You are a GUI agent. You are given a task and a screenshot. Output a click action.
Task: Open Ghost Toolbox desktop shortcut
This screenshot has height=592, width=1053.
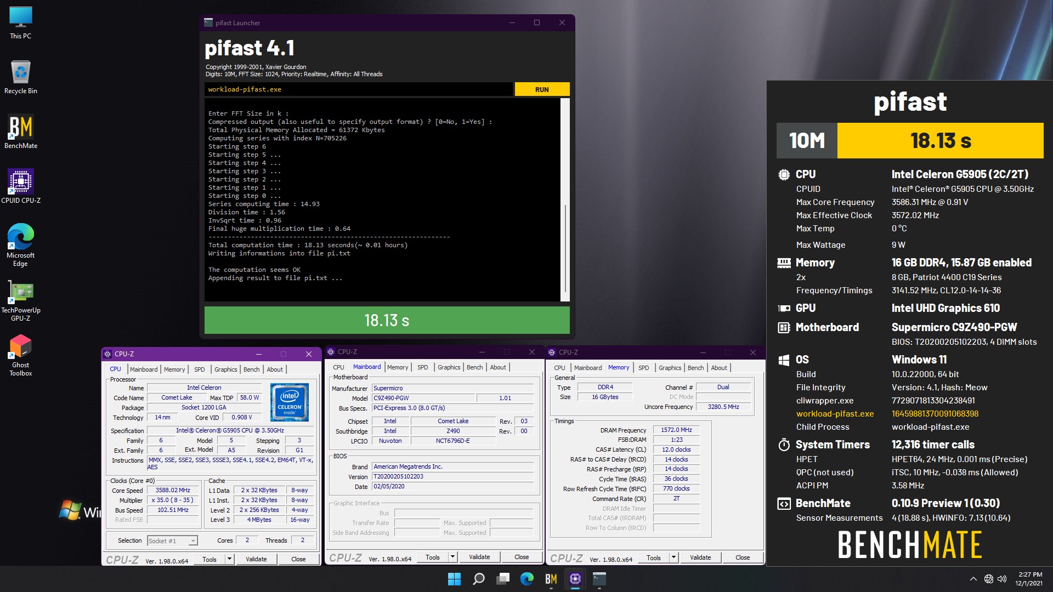click(20, 356)
